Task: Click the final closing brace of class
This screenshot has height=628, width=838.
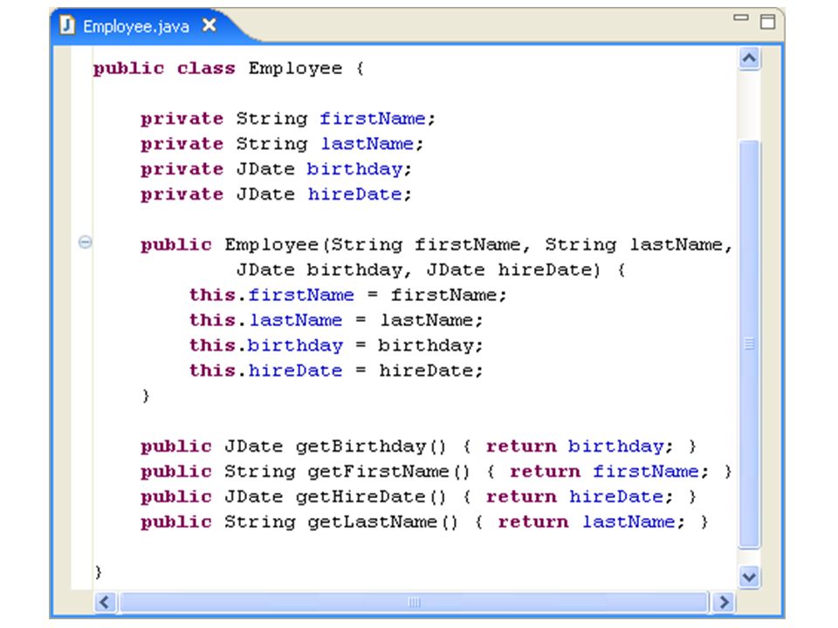Action: tap(98, 572)
